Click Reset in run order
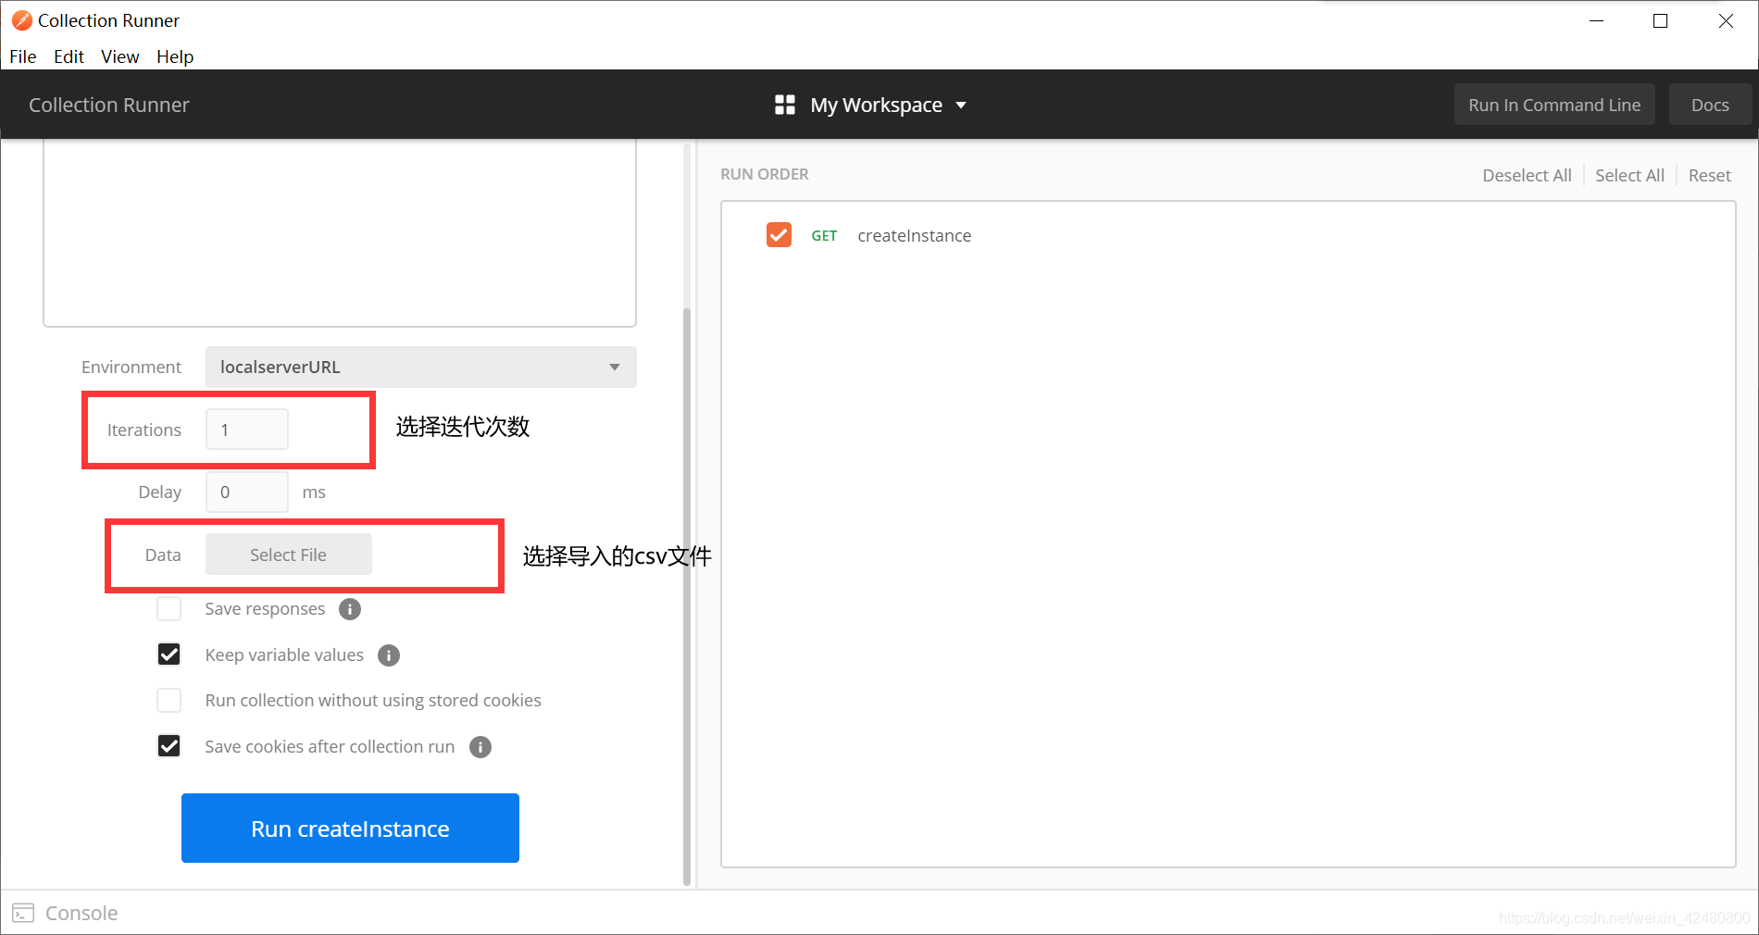 (1709, 176)
